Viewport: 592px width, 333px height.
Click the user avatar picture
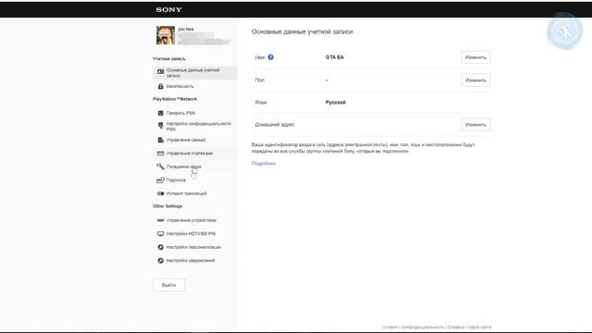tap(166, 35)
